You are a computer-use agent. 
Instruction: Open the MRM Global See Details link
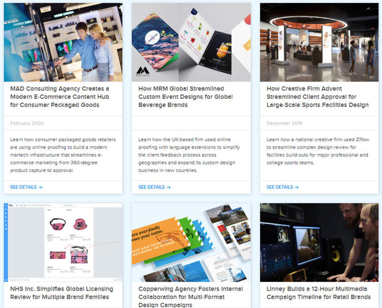click(154, 187)
